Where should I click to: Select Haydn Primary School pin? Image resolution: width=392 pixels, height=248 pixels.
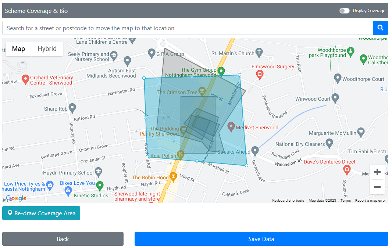coord(99,172)
